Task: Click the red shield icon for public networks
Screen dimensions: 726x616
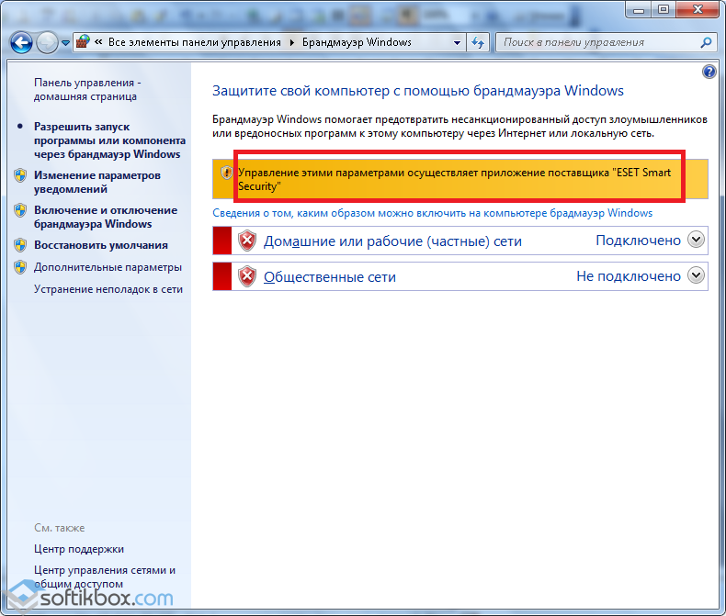Action: [246, 276]
